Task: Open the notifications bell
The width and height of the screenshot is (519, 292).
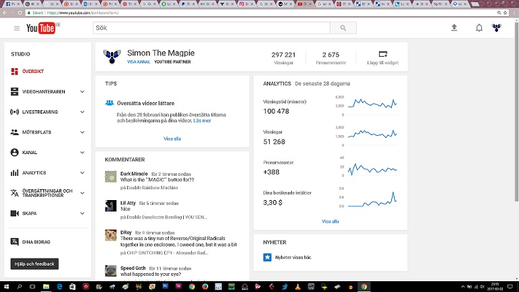Action: [x=479, y=28]
